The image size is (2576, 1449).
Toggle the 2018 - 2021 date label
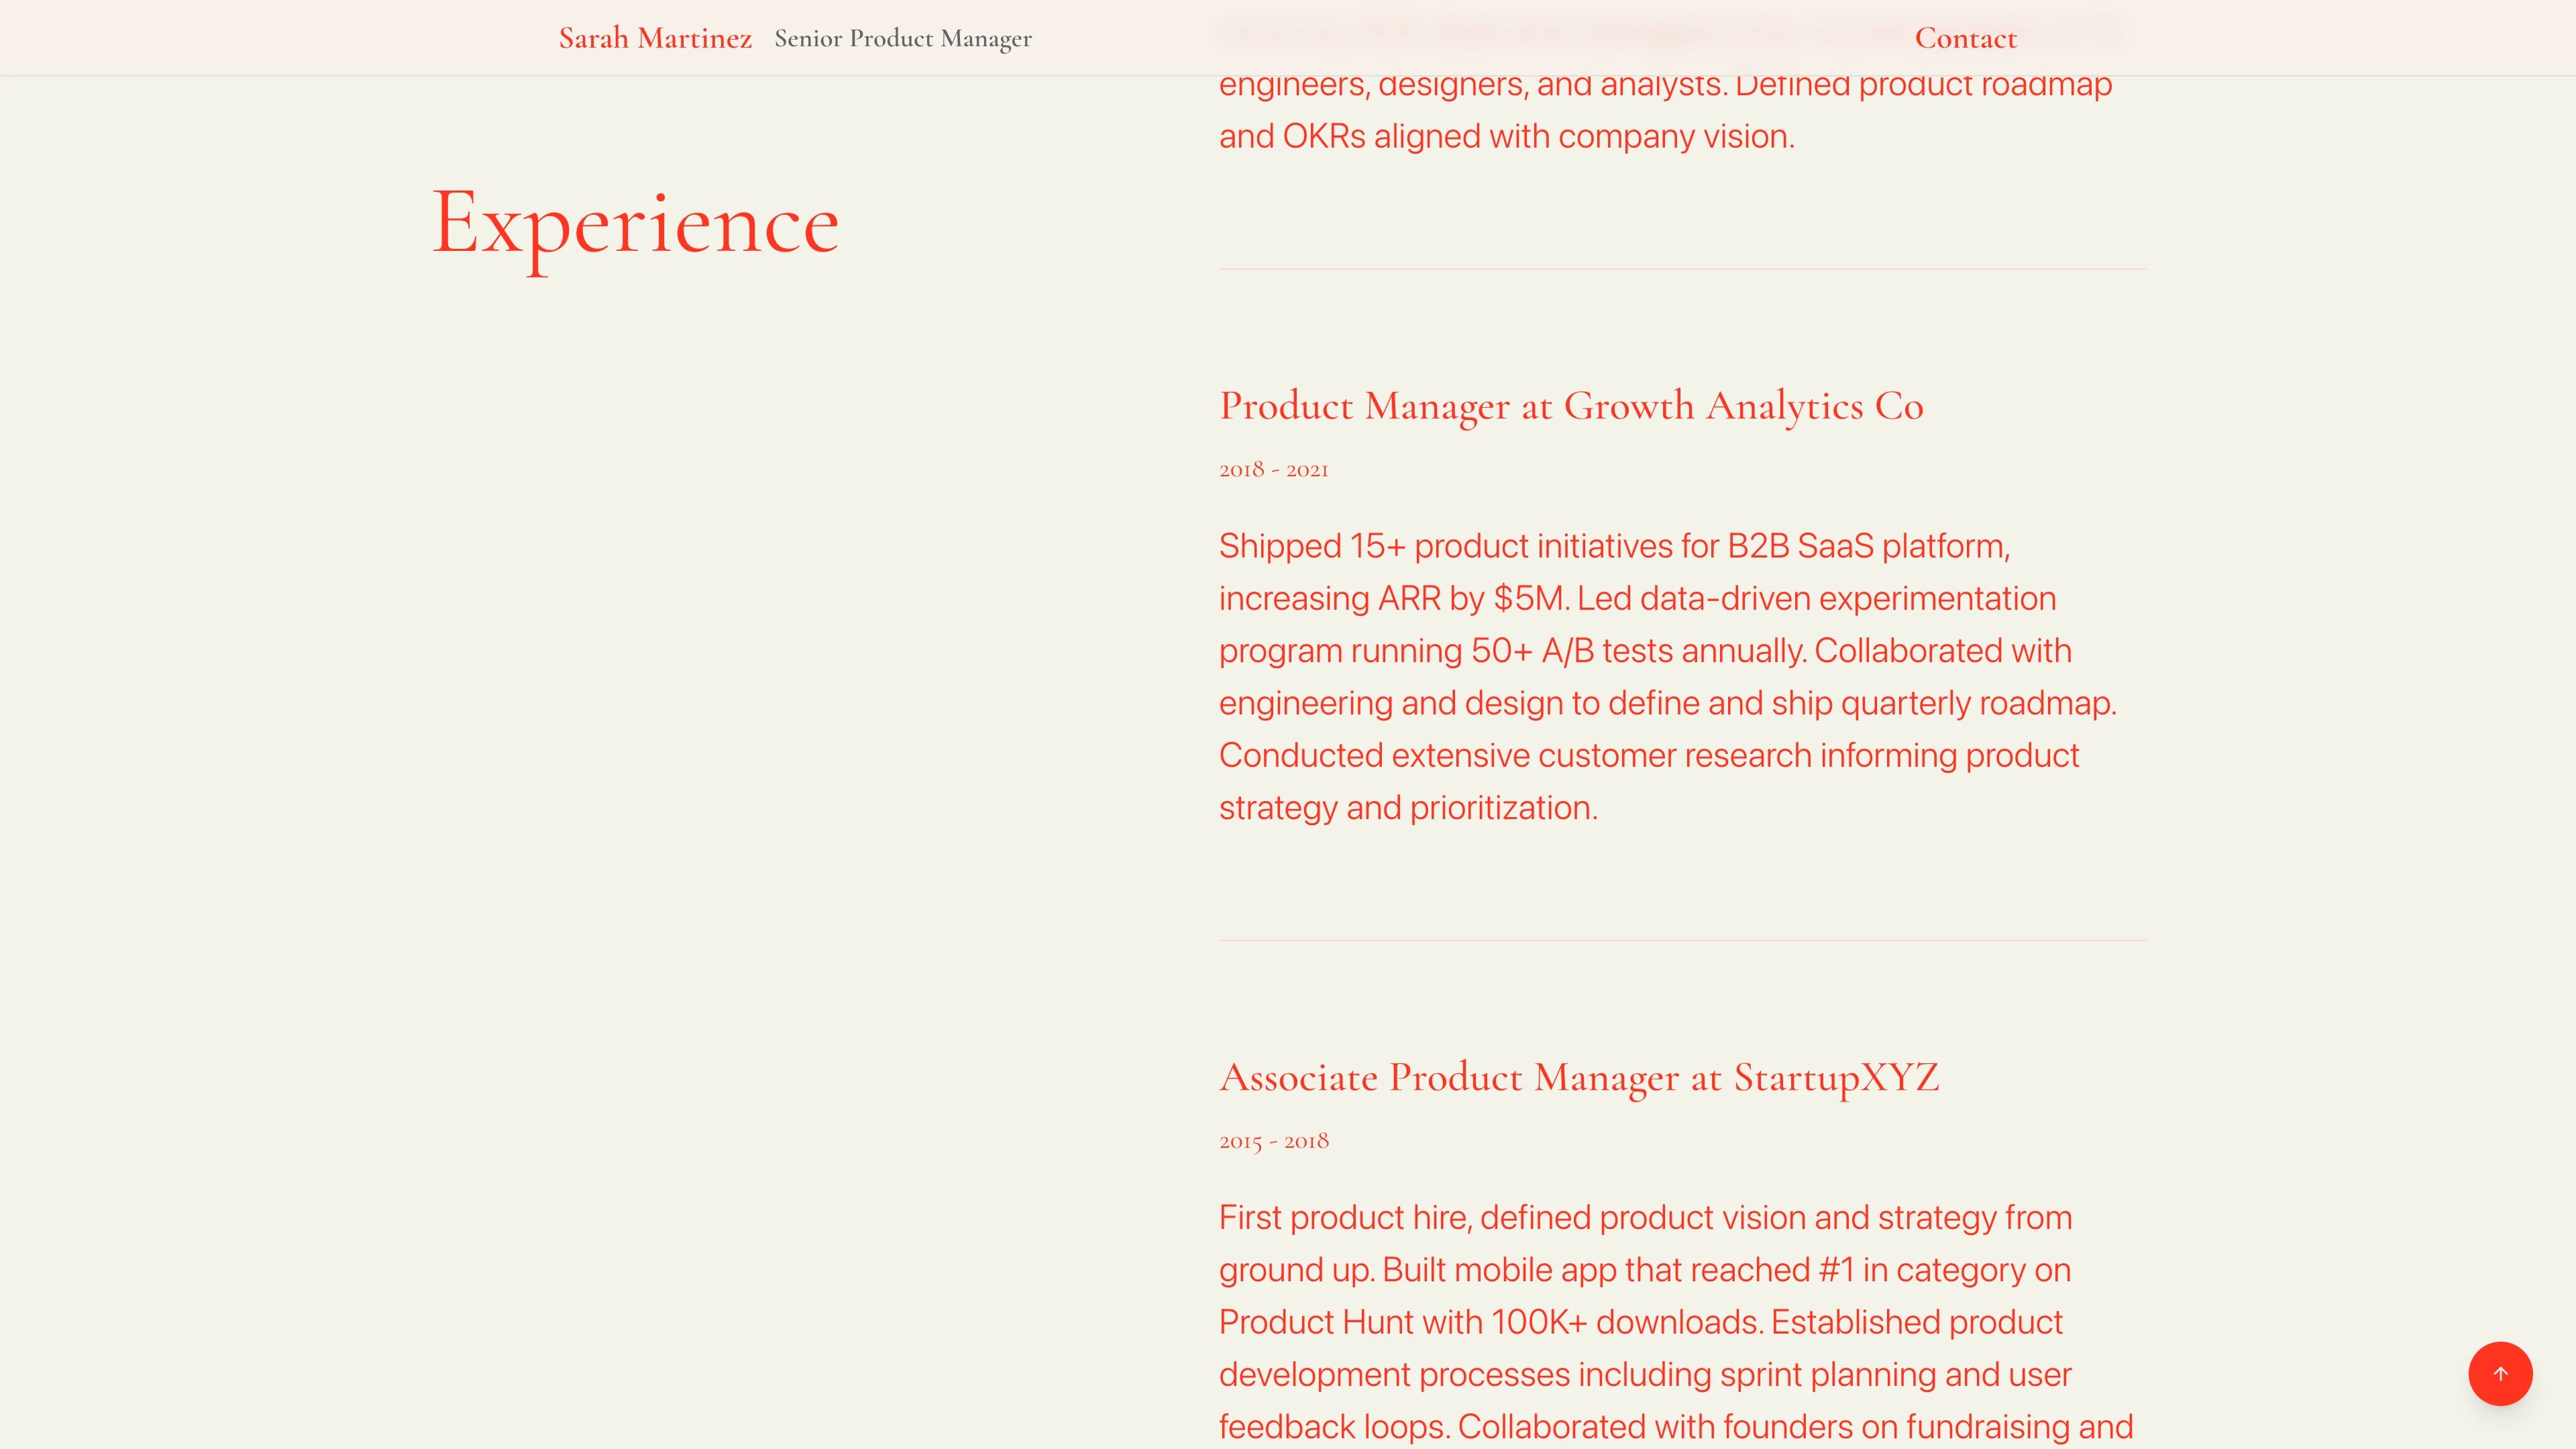1272,468
